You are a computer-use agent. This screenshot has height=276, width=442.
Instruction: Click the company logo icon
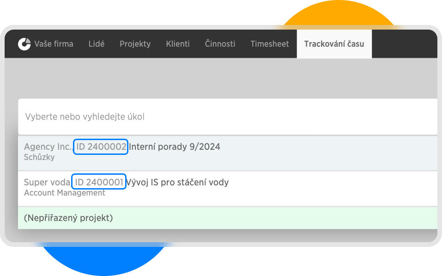[24, 44]
